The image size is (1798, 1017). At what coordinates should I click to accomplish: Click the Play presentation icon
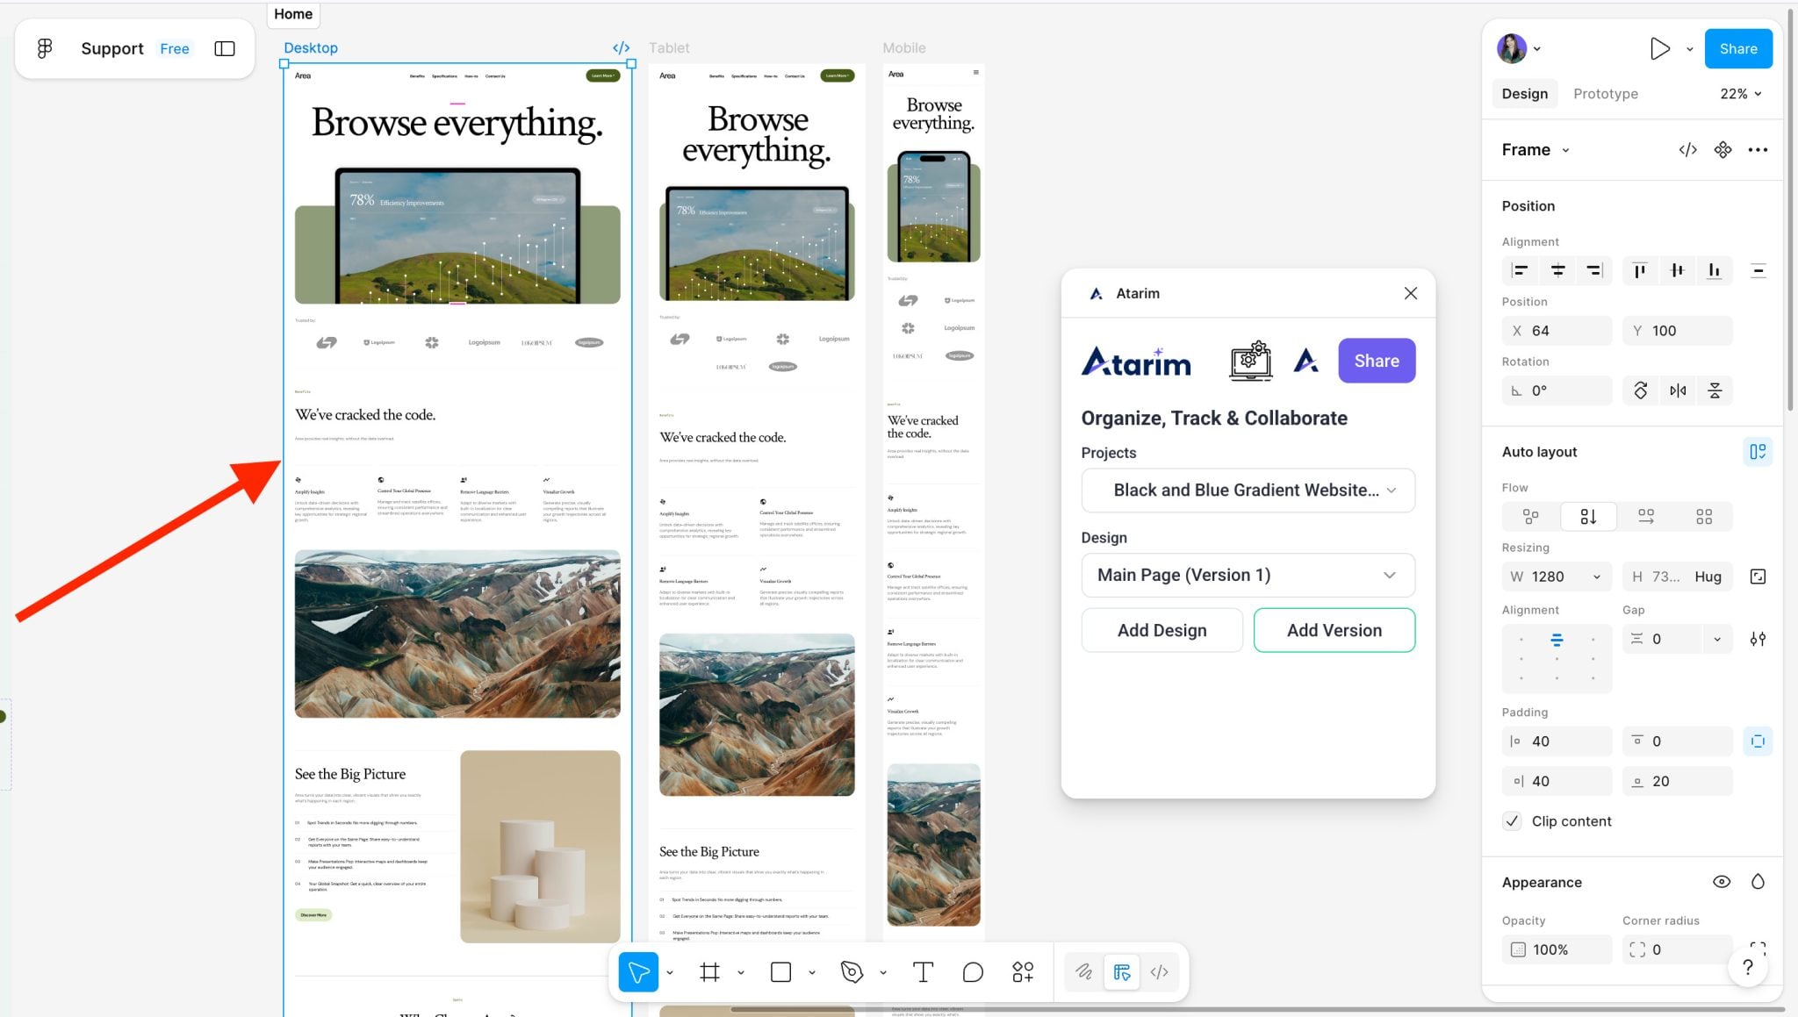(x=1658, y=48)
